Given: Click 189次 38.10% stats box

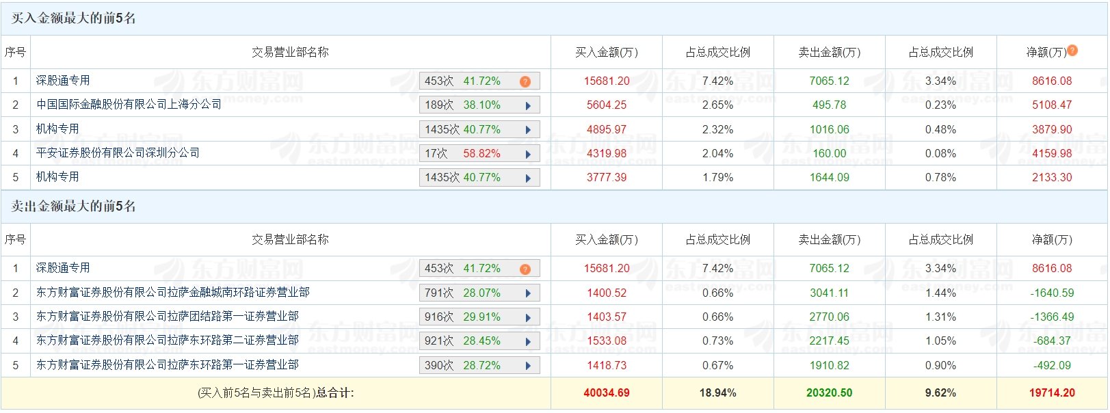Looking at the screenshot, I should [479, 105].
